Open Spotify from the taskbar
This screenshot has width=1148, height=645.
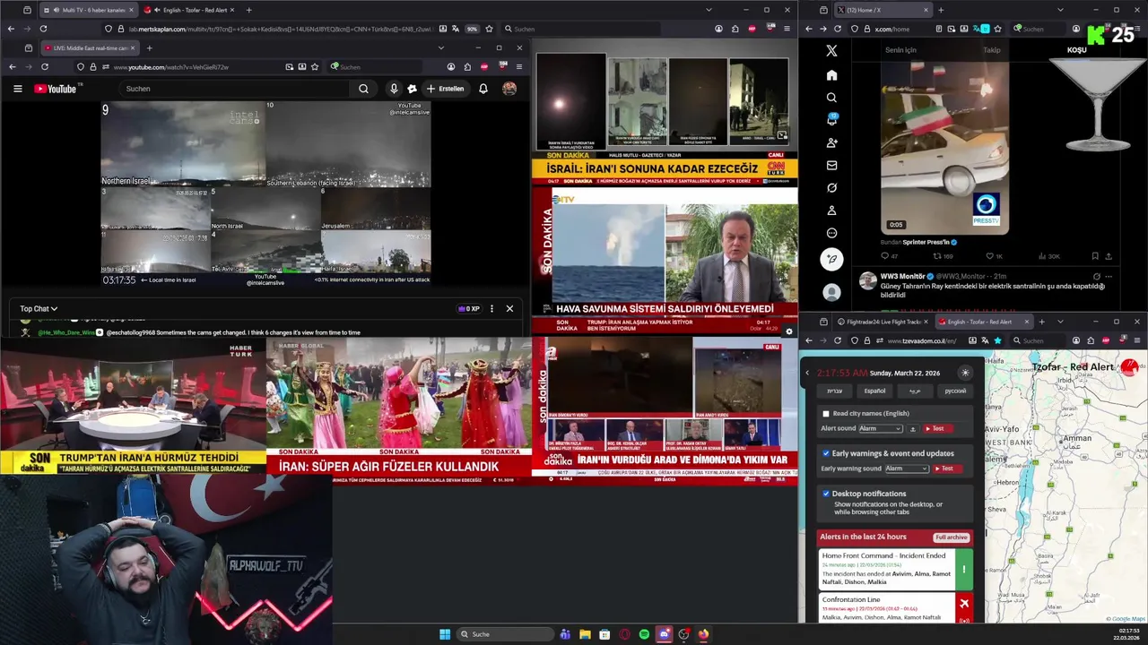(644, 634)
